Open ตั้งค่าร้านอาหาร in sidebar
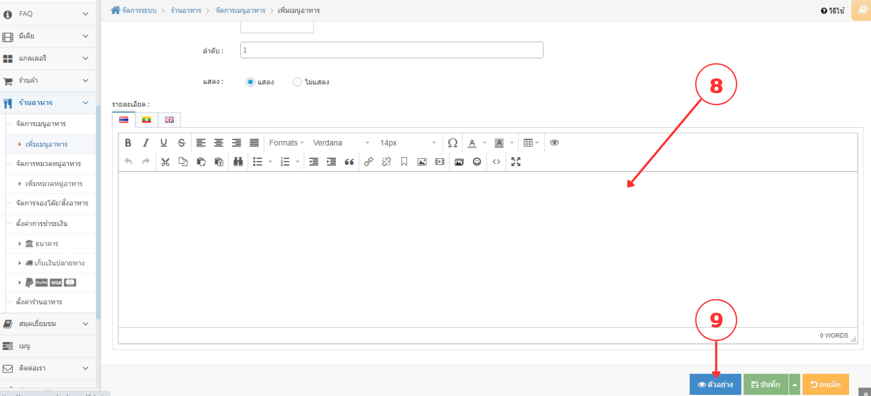This screenshot has width=871, height=396. click(39, 302)
